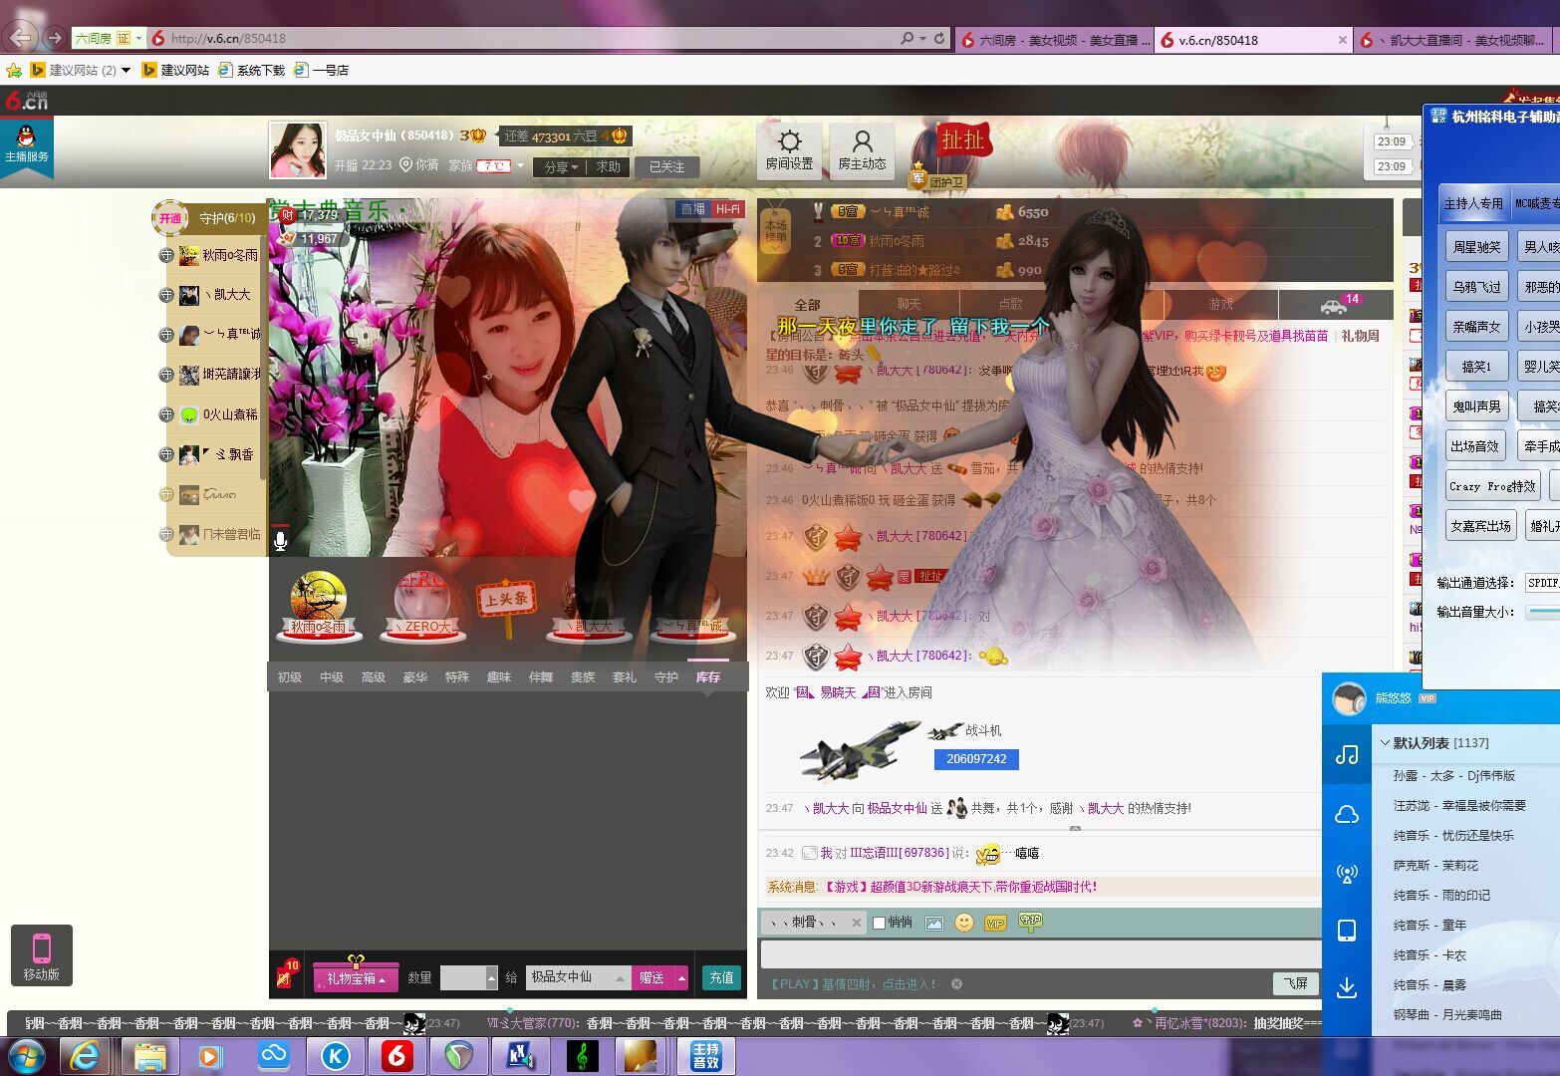The height and width of the screenshot is (1076, 1560).
Task: Click the 已关注 followed toggle
Action: tap(666, 167)
